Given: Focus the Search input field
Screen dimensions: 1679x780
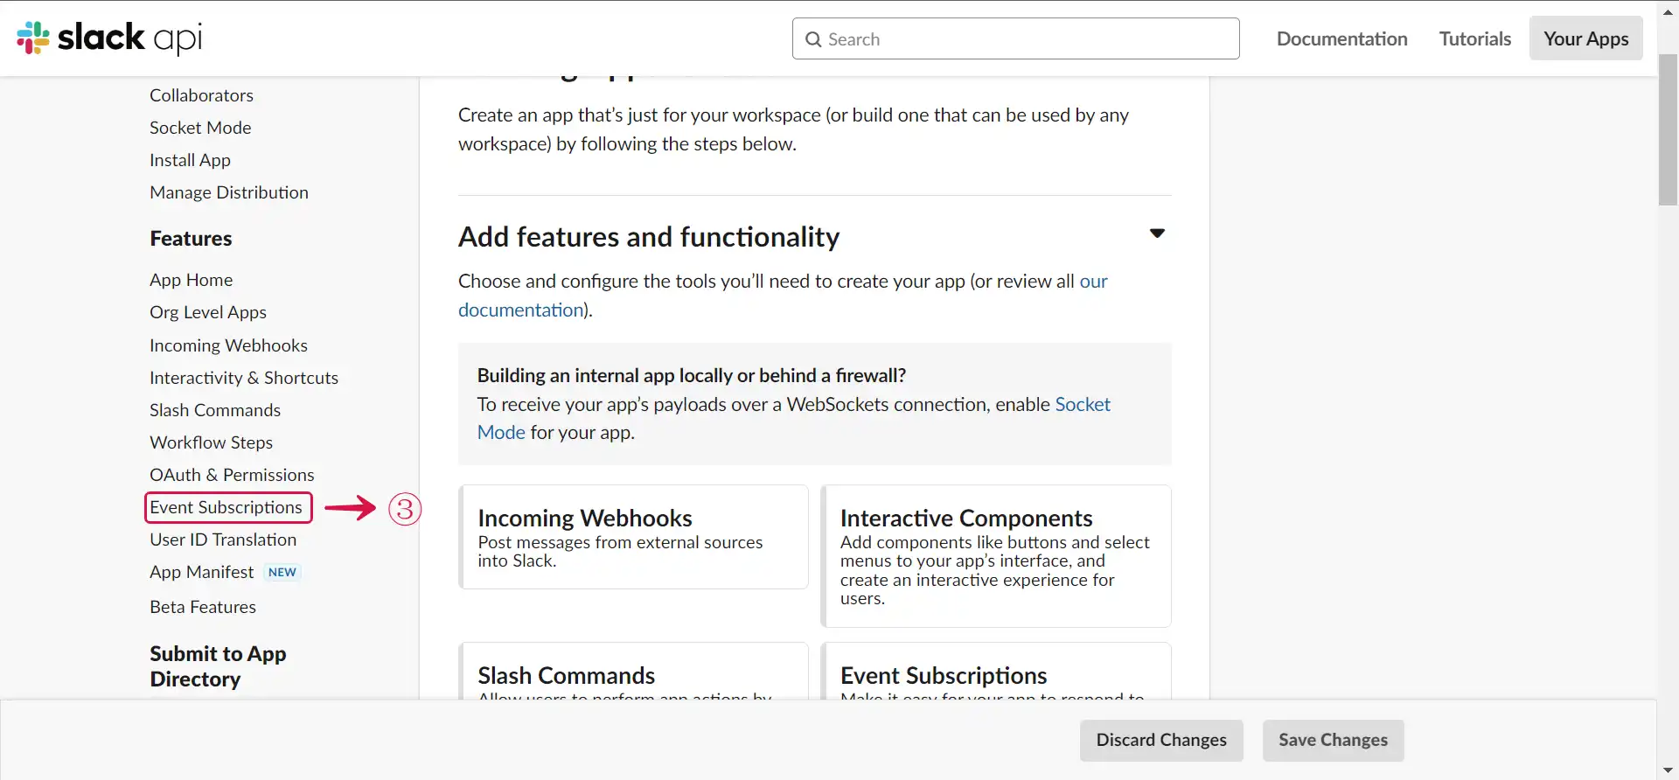Looking at the screenshot, I should click(x=1015, y=38).
